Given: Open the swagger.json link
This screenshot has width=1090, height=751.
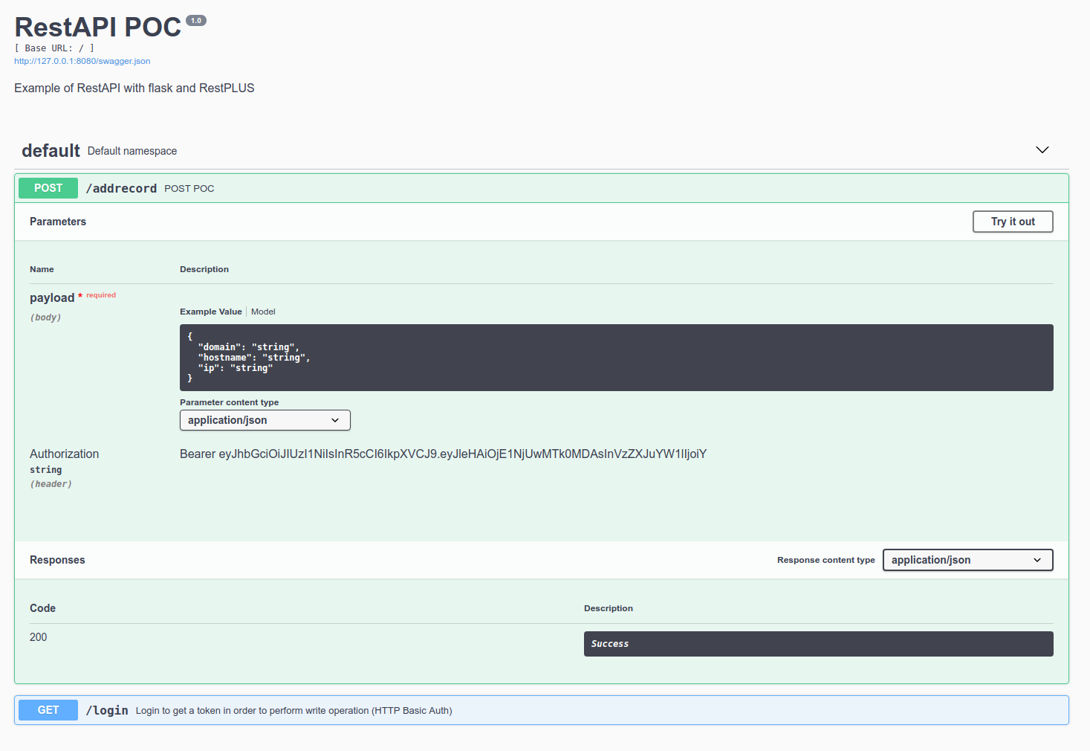Looking at the screenshot, I should point(82,61).
